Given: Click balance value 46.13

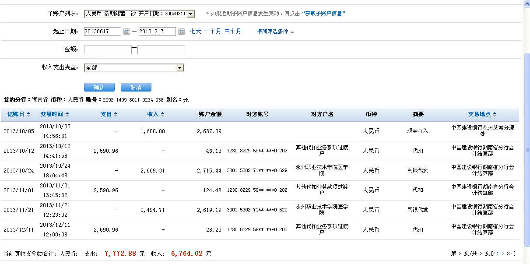Looking at the screenshot, I should coord(214,151).
